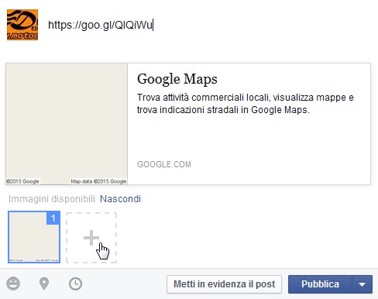The width and height of the screenshot is (378, 299).
Task: Click the orange page profile avatar
Action: 22,25
